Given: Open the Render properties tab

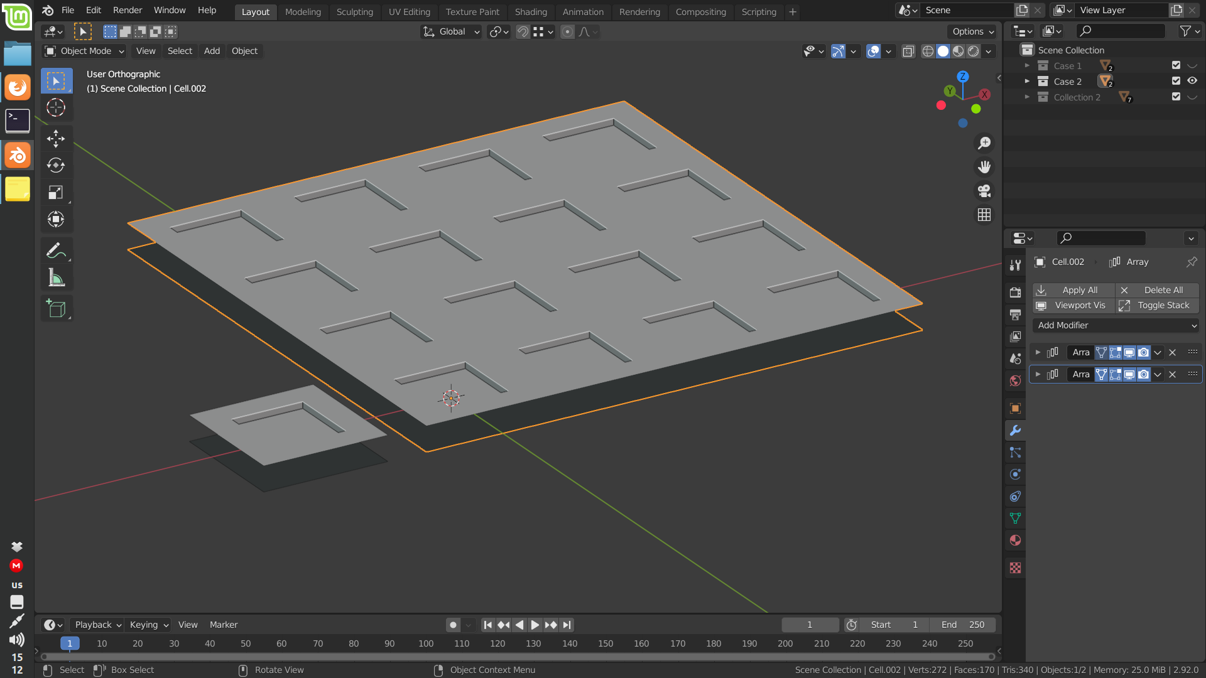Looking at the screenshot, I should click(x=1015, y=293).
